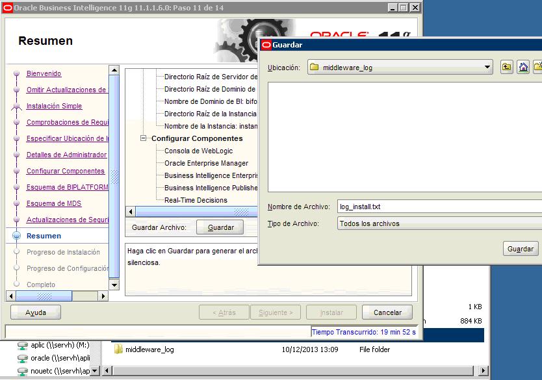Click the date 10/12/2013 13:09 in Explorer
Image resolution: width=542 pixels, height=380 pixels.
310,349
